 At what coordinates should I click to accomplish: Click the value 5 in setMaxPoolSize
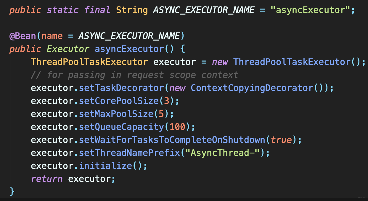(x=161, y=114)
